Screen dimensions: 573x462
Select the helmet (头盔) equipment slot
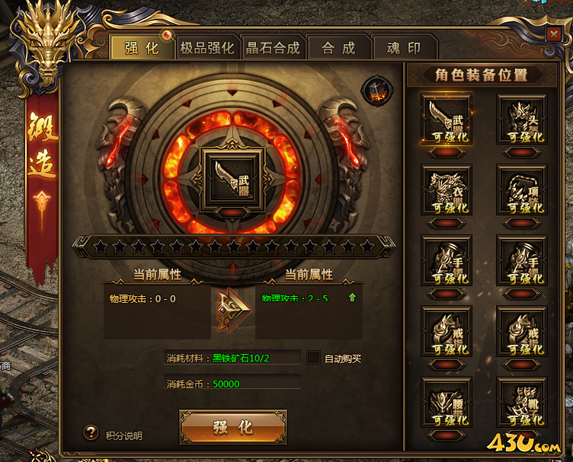pos(521,119)
